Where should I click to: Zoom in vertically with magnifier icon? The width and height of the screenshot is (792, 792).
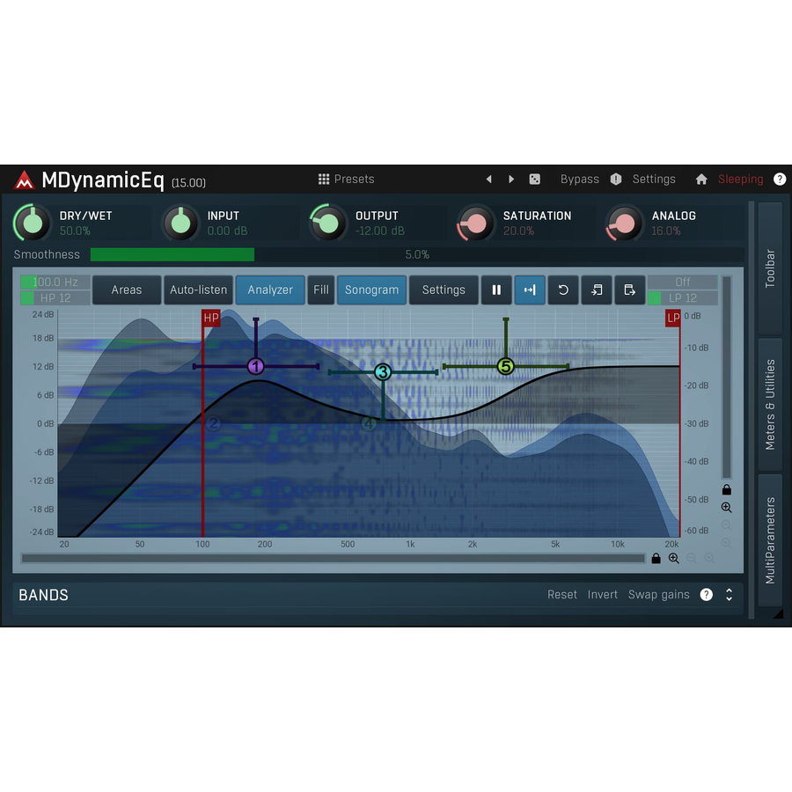pyautogui.click(x=726, y=508)
